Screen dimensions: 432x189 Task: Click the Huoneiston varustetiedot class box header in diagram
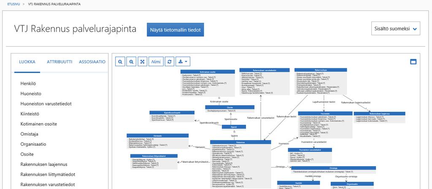coord(310,150)
